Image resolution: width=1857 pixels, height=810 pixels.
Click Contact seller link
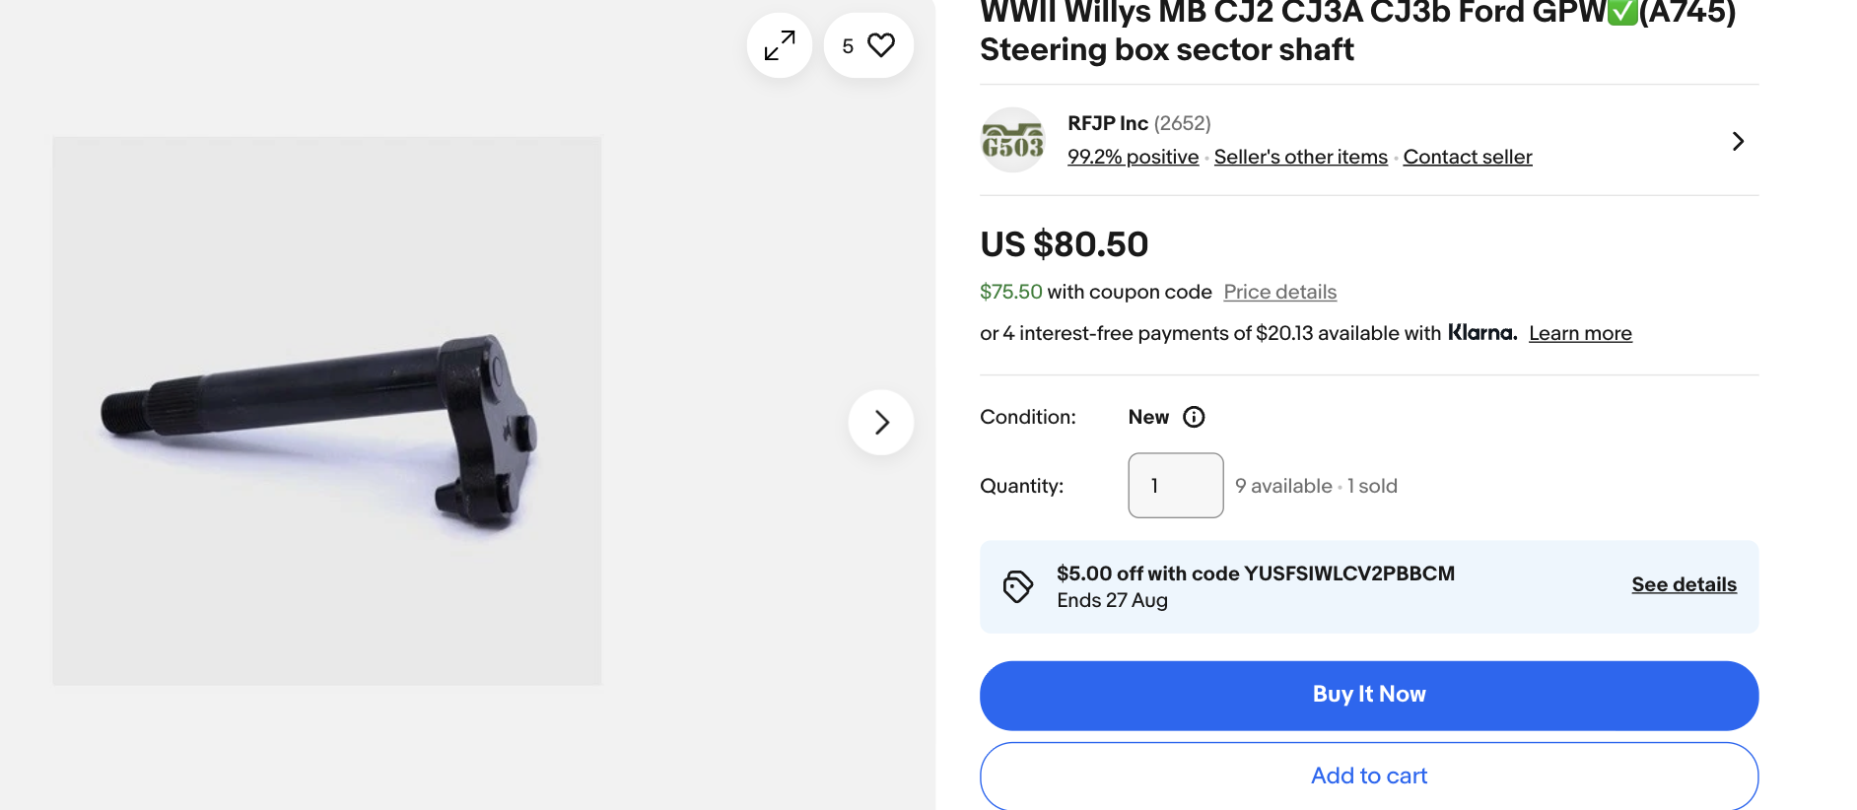(x=1467, y=157)
